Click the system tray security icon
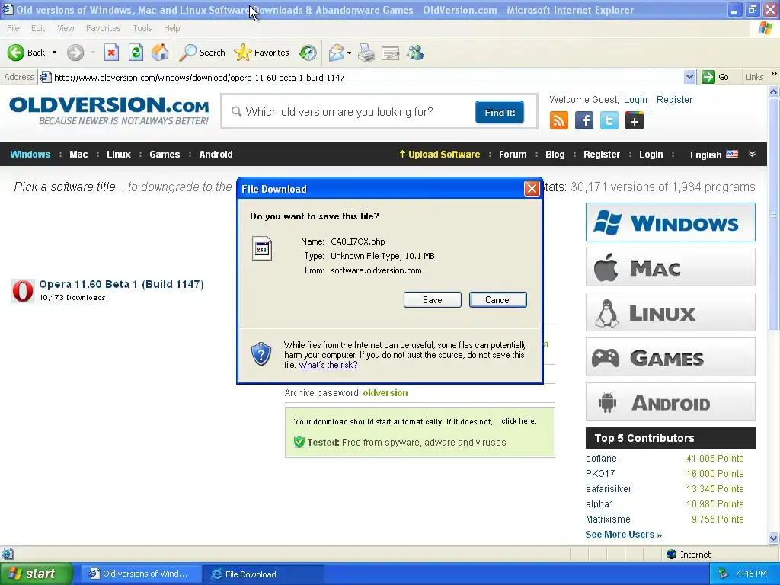The image size is (780, 585). click(724, 574)
